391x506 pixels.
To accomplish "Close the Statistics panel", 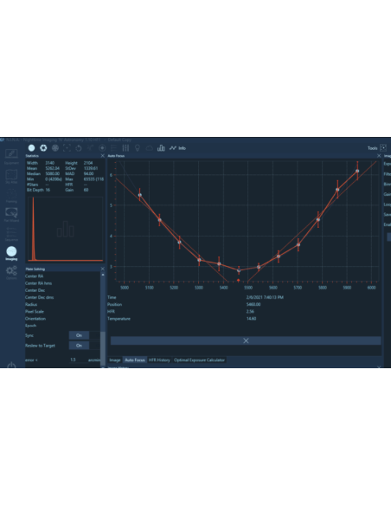I will point(103,156).
